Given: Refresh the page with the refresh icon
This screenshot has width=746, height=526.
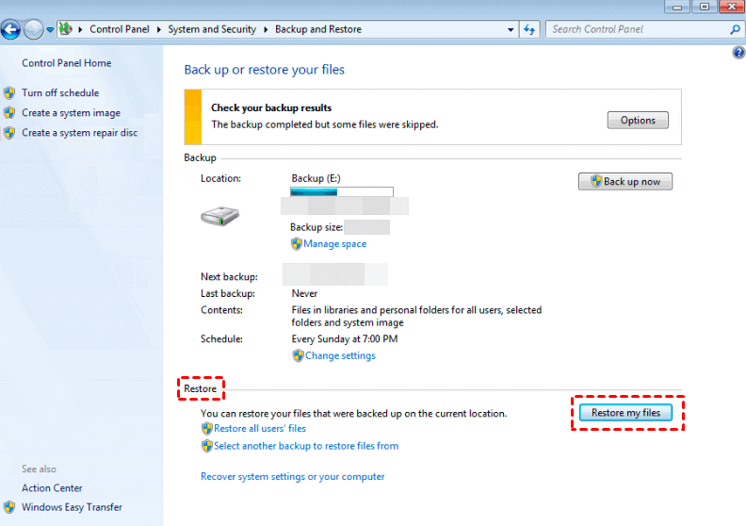Looking at the screenshot, I should point(529,29).
